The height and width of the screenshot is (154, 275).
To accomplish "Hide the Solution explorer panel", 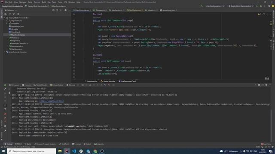I will 69,10.
